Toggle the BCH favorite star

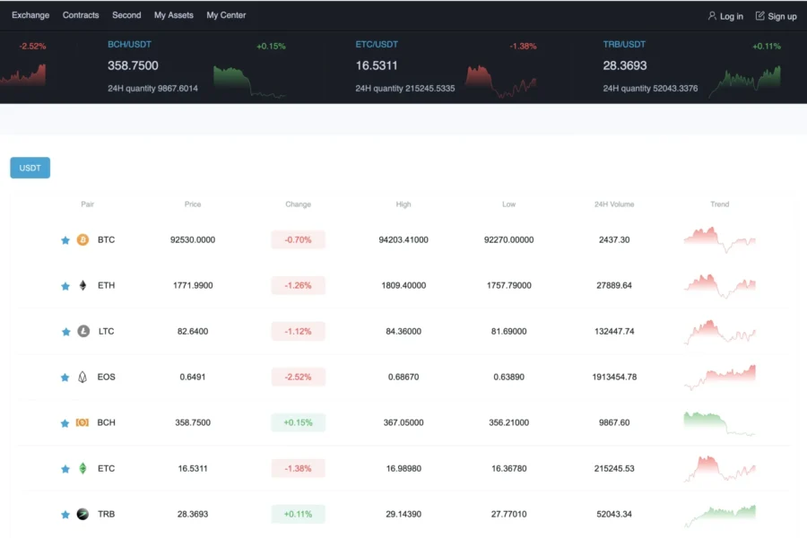click(x=65, y=423)
